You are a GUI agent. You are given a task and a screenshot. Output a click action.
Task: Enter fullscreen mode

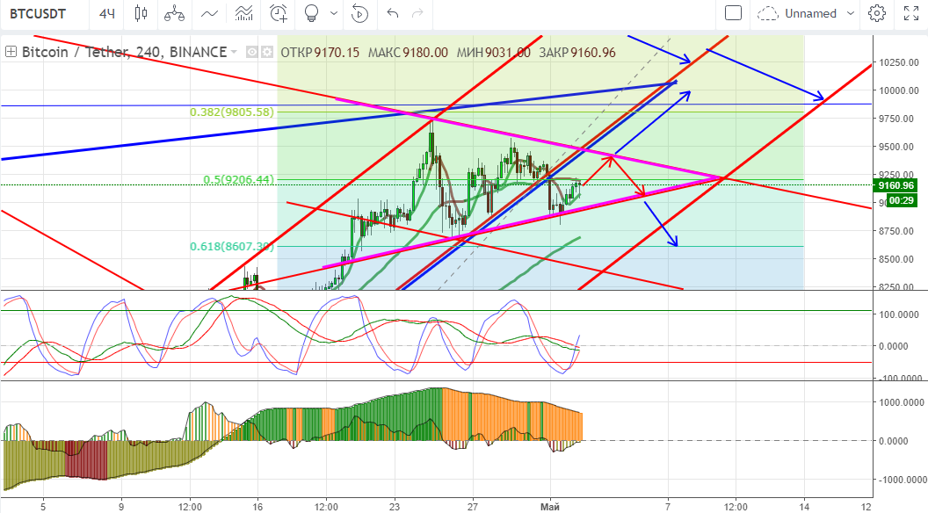click(911, 13)
